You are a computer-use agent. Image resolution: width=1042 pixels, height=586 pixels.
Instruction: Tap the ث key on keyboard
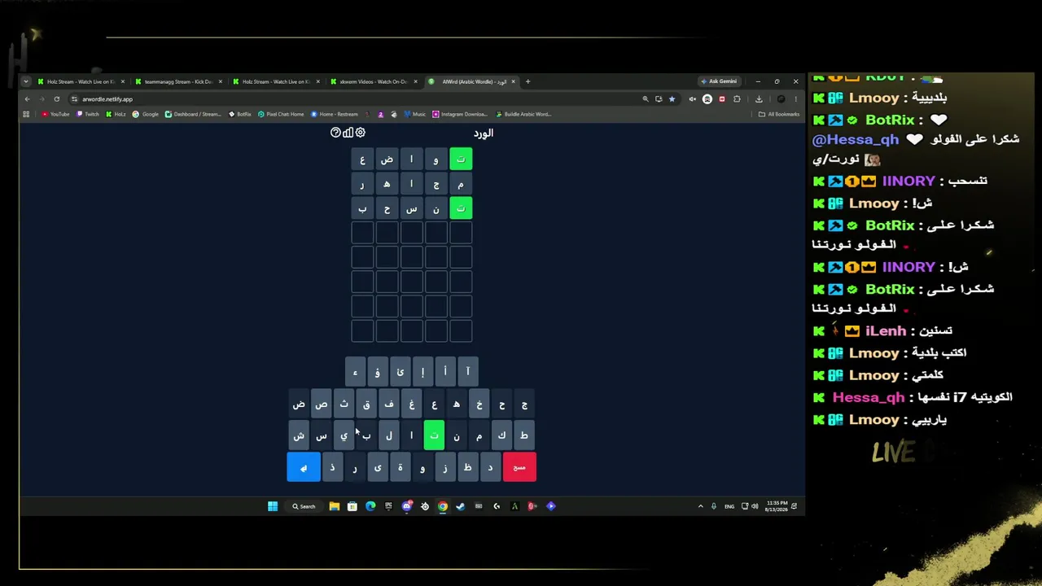[x=344, y=405]
